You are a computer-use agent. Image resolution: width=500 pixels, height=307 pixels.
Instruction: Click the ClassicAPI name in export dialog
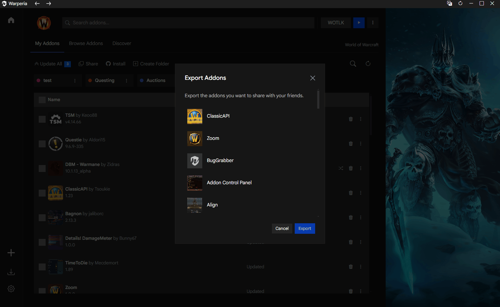pos(218,116)
